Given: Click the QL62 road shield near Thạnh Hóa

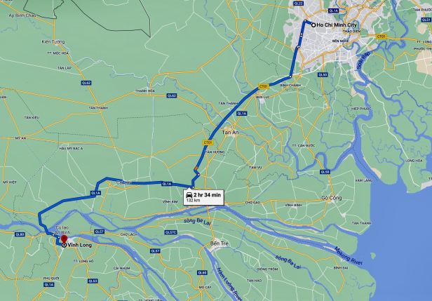Looking at the screenshot, I should click(x=172, y=95).
